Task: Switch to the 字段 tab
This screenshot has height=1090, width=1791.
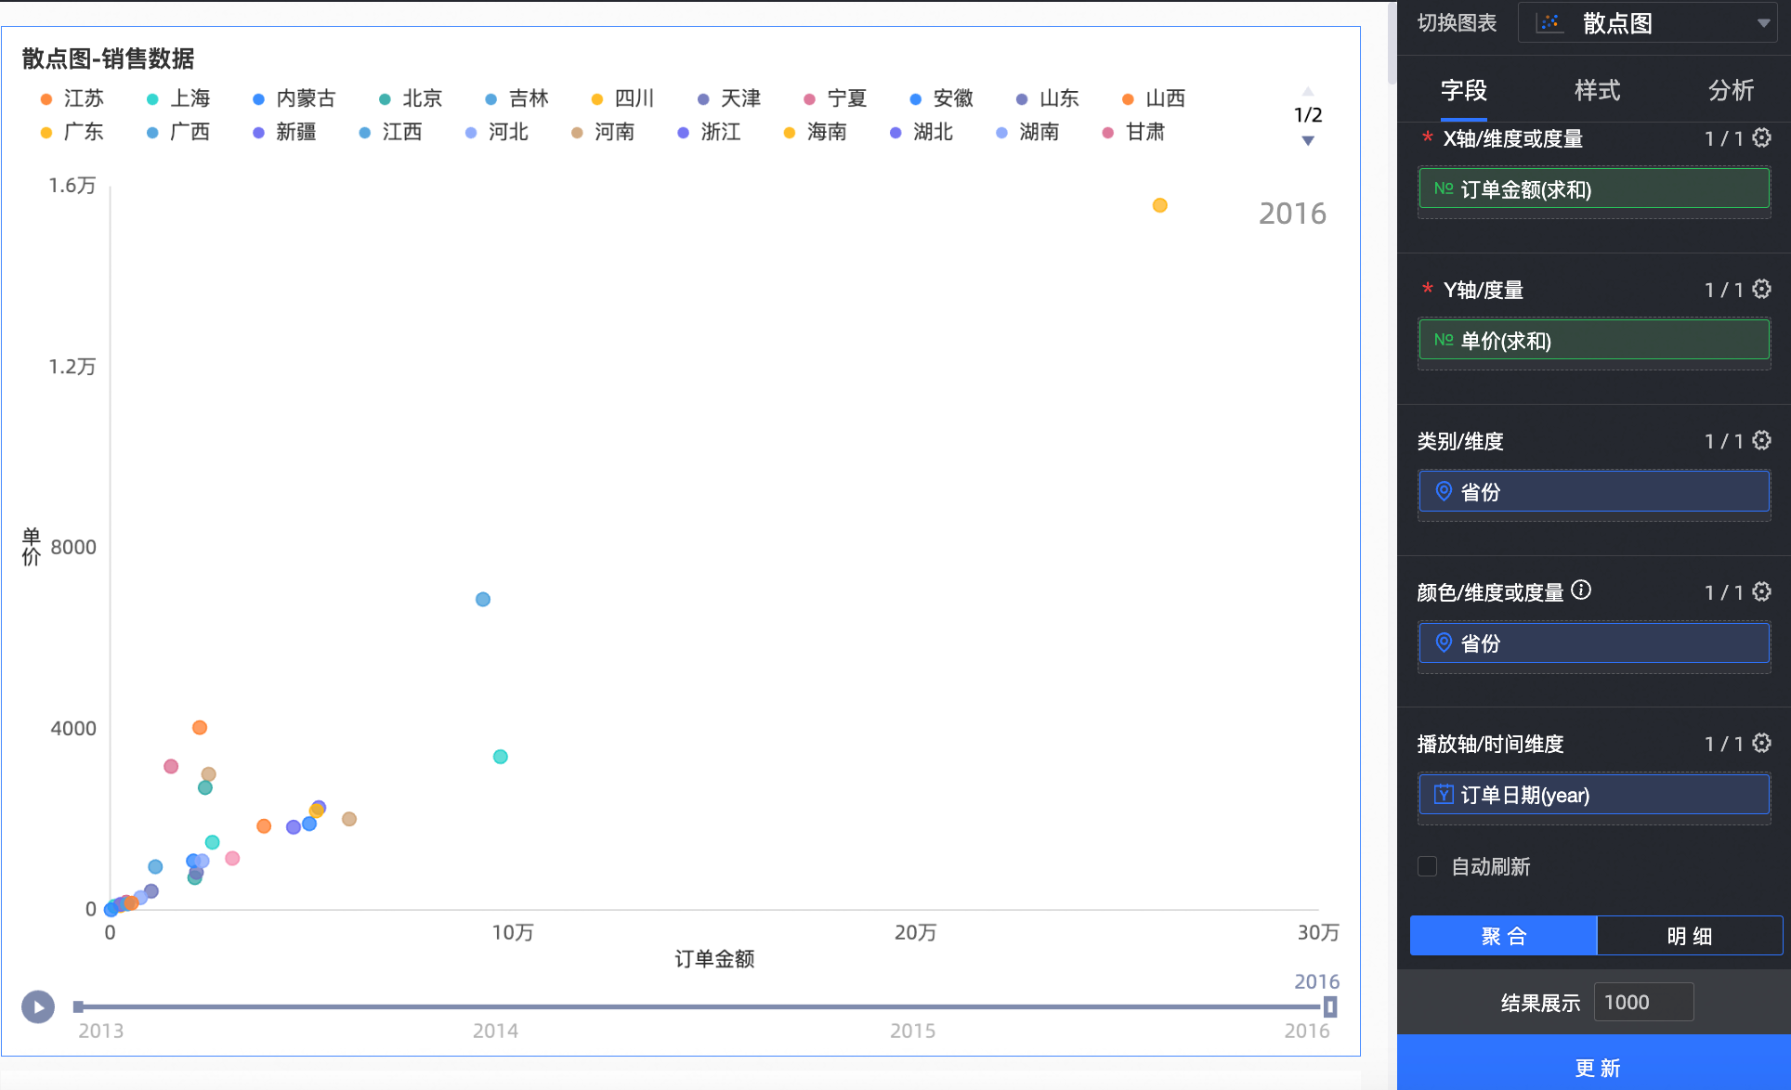Action: [1463, 90]
